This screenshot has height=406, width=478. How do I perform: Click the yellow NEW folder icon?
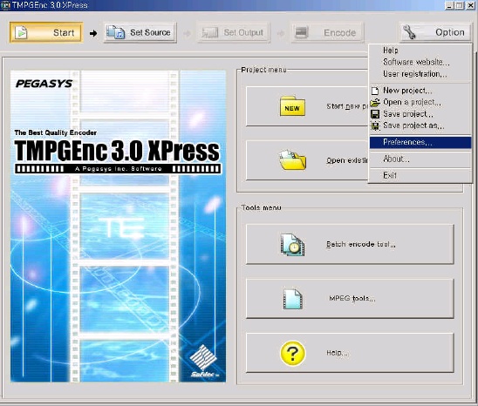(292, 106)
